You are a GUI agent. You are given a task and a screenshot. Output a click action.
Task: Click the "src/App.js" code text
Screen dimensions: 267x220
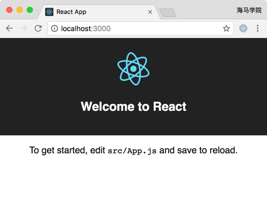(x=132, y=151)
